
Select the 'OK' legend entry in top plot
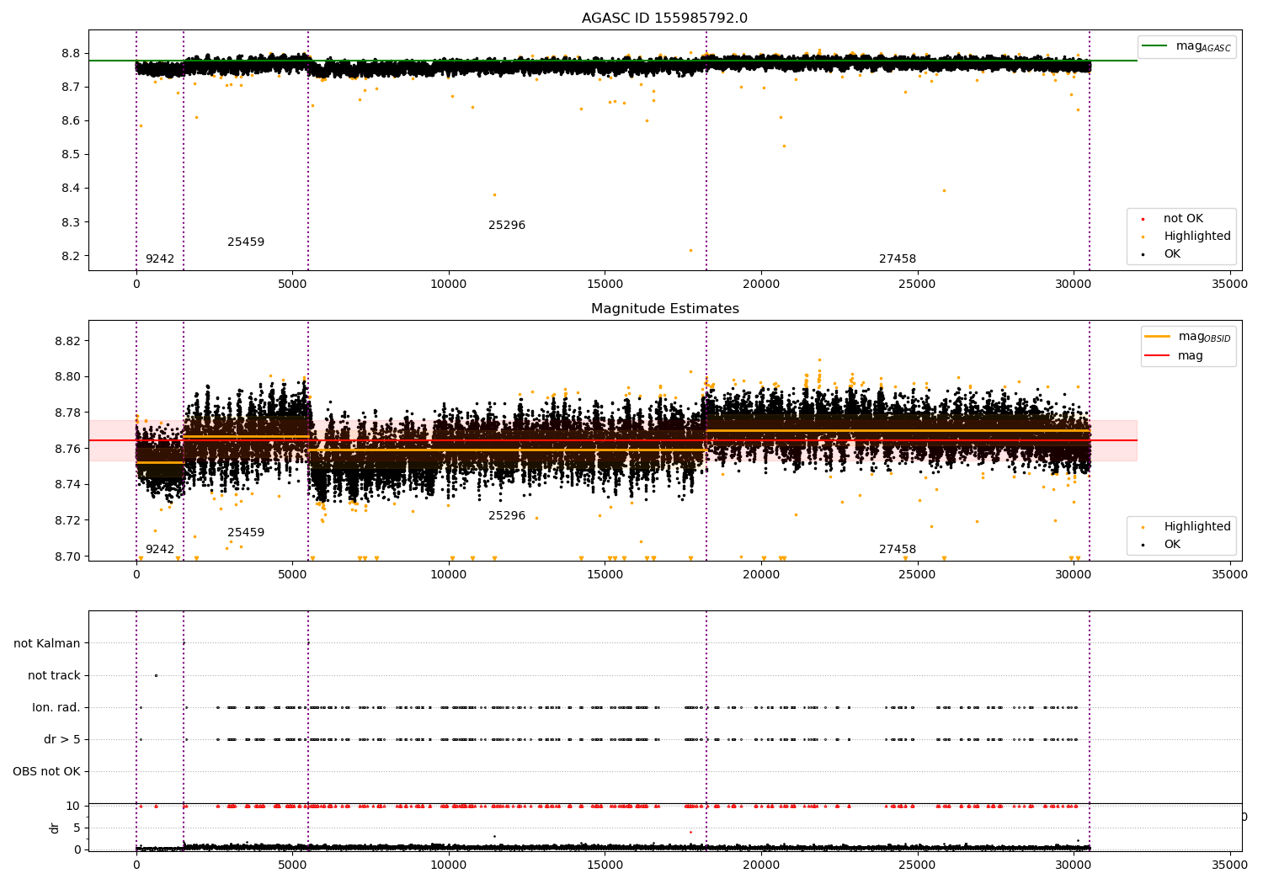pos(1171,254)
